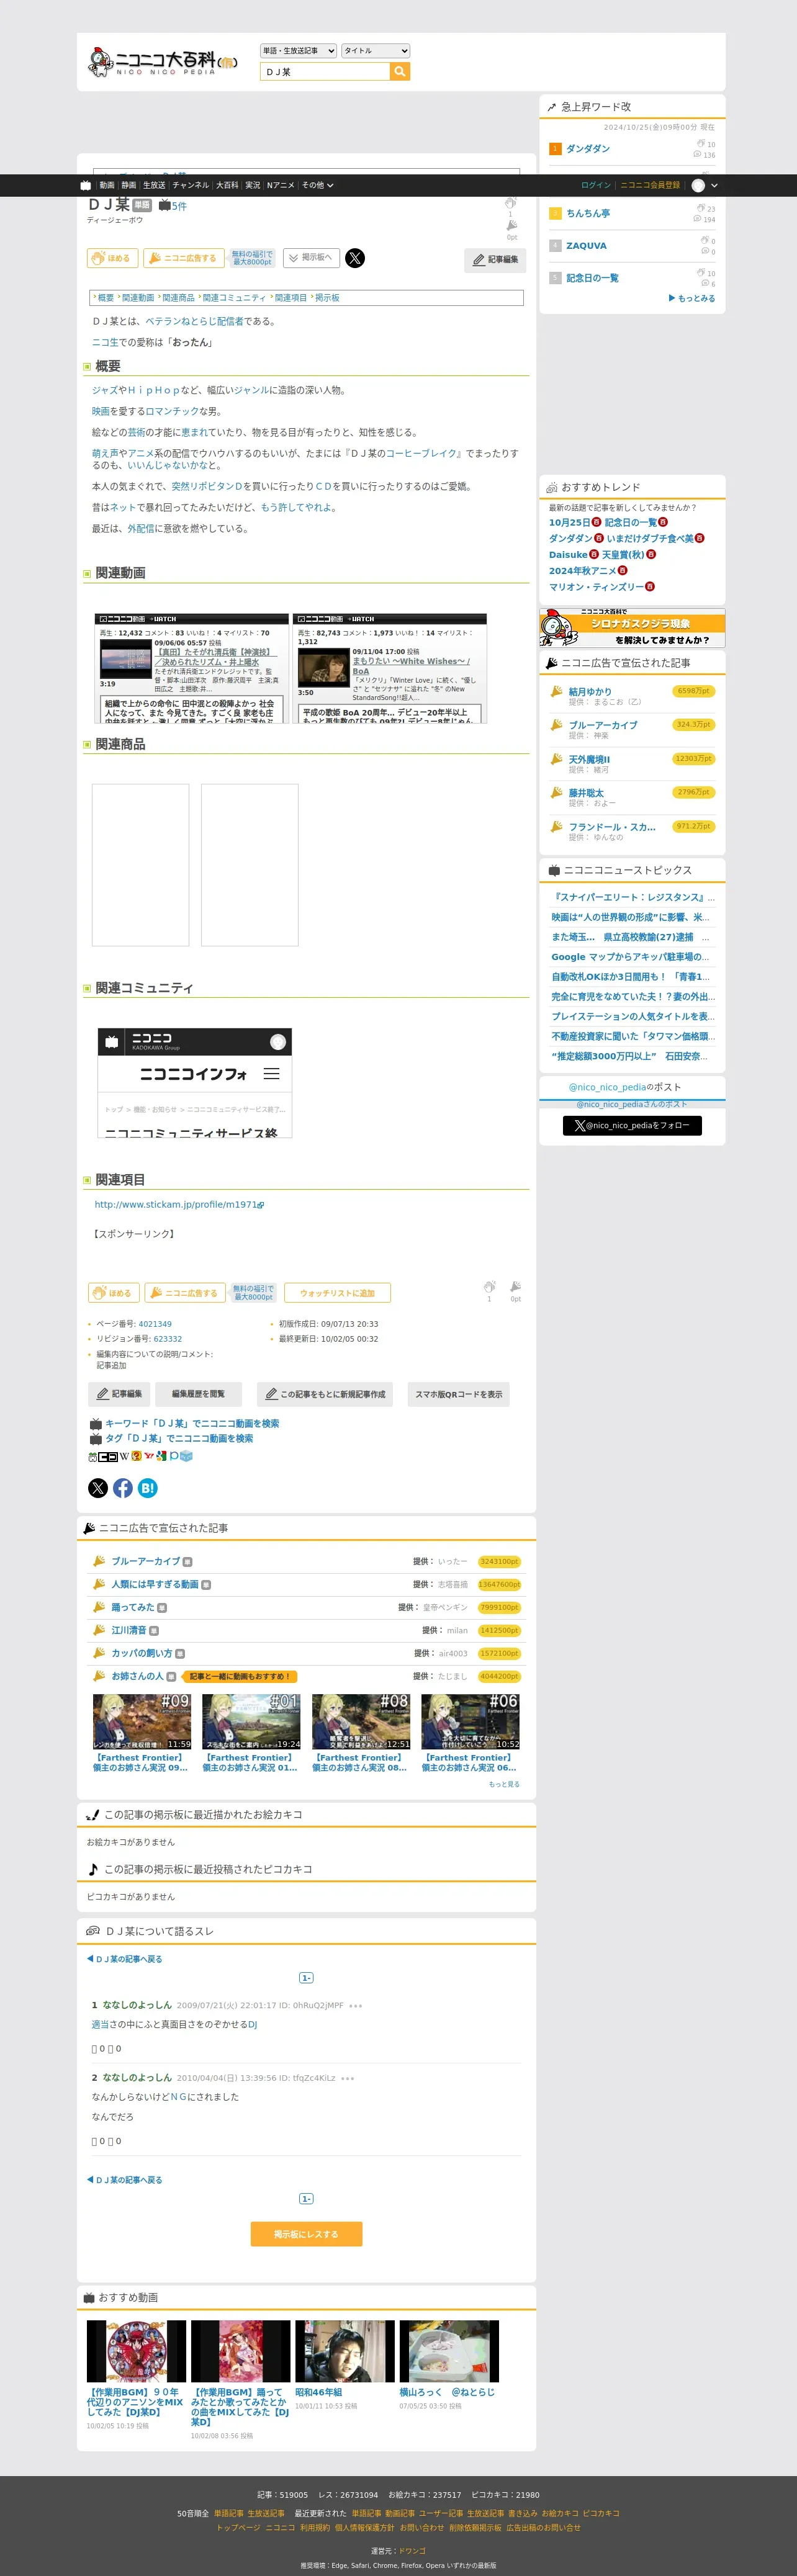The height and width of the screenshot is (2576, 797).
Task: Click hamburger menu in ニコニコインフォ preview
Action: click(271, 1073)
